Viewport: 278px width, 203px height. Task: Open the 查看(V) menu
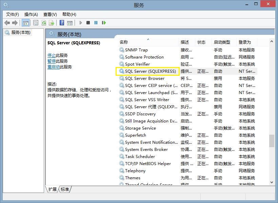coord(50,14)
